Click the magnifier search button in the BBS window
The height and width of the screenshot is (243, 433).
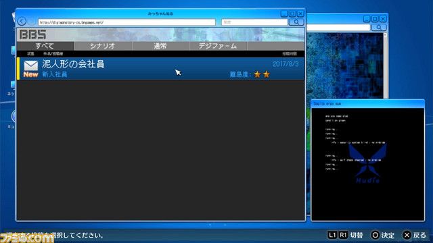(x=296, y=22)
